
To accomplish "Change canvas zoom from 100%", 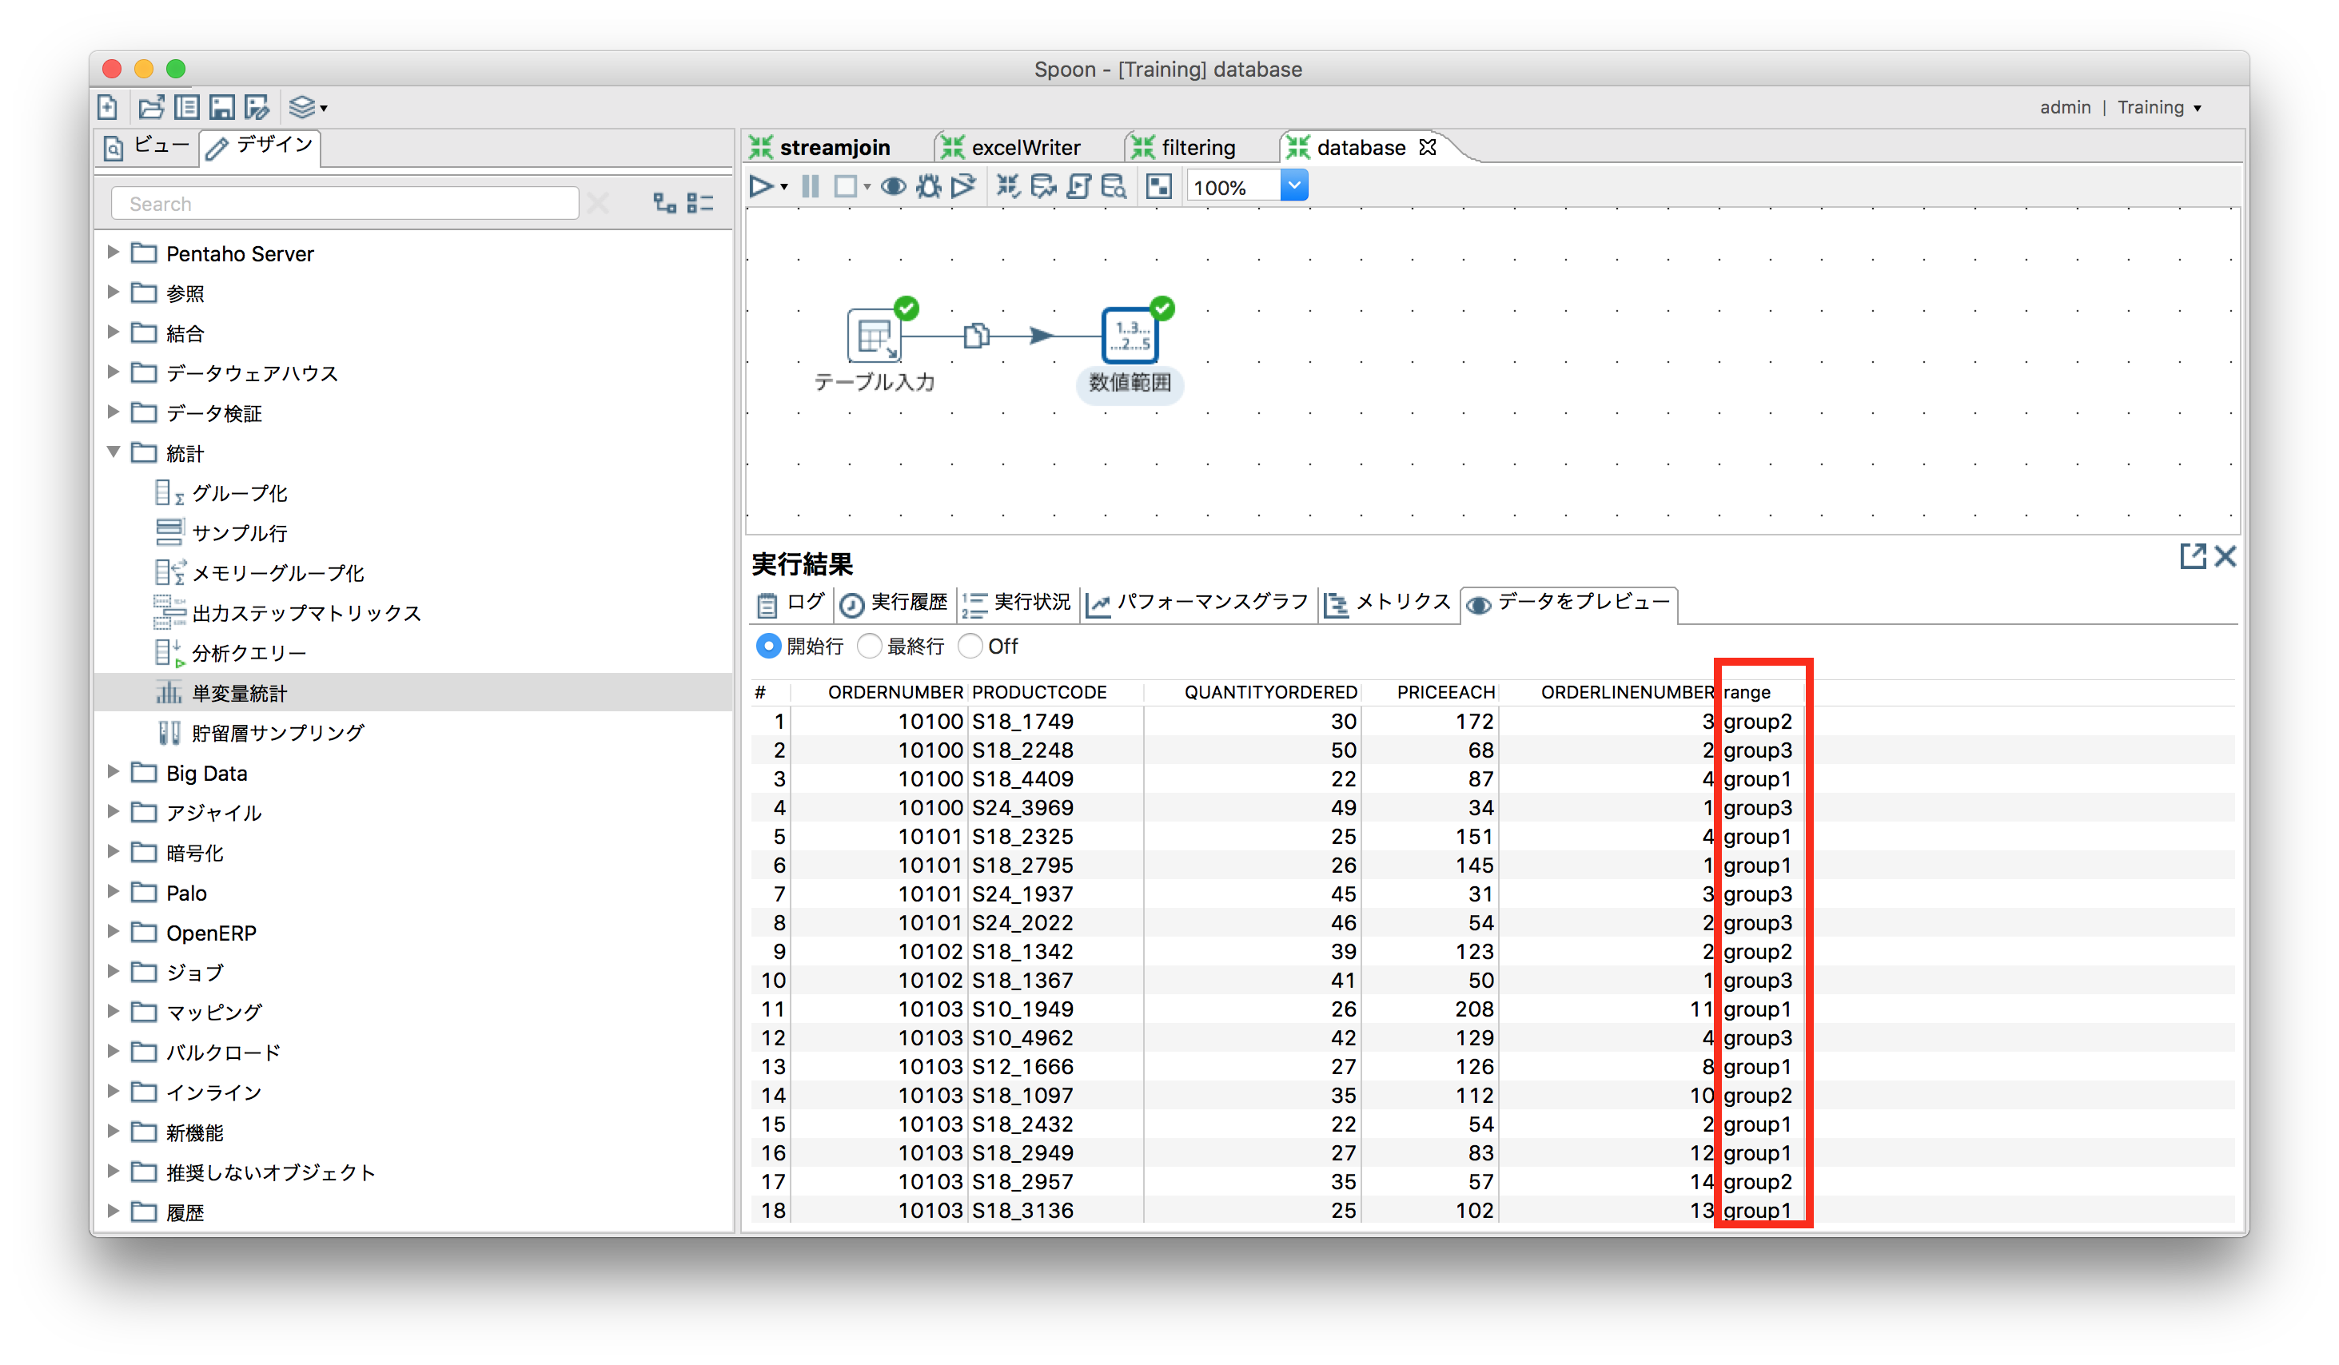I will coord(1234,185).
